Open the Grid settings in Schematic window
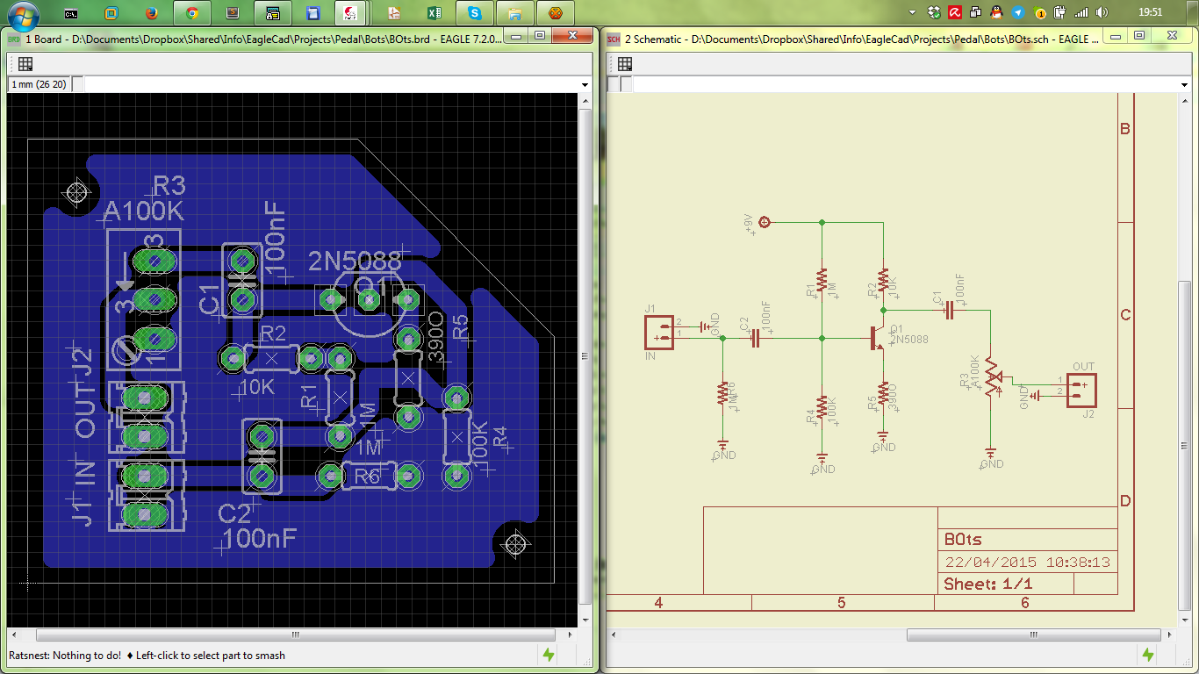 (625, 64)
